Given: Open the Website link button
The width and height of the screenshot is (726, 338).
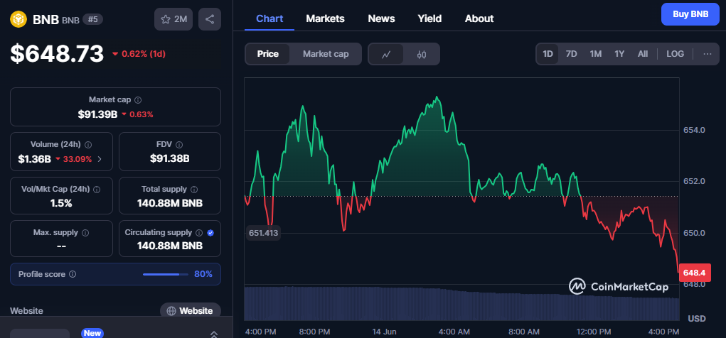Looking at the screenshot, I should pyautogui.click(x=191, y=311).
